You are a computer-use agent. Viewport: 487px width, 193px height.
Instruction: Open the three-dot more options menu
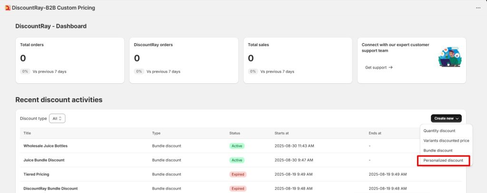pyautogui.click(x=478, y=8)
